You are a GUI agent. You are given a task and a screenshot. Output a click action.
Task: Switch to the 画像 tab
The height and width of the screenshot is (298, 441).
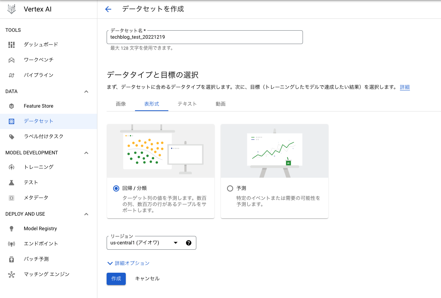pos(121,104)
